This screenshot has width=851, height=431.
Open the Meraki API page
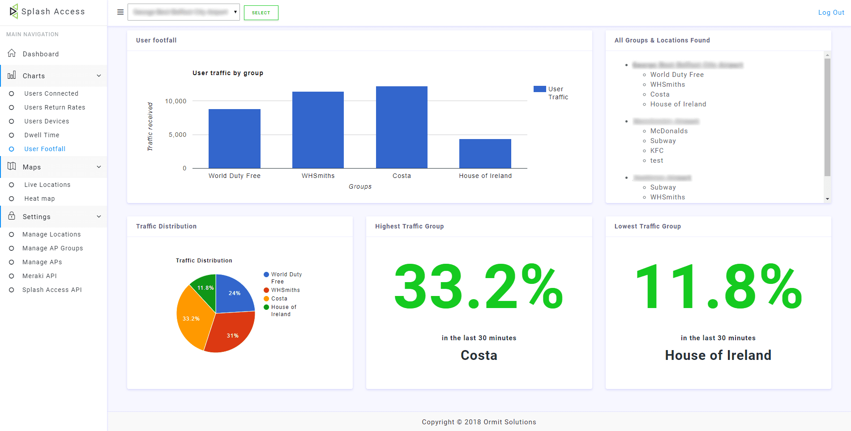pyautogui.click(x=39, y=275)
